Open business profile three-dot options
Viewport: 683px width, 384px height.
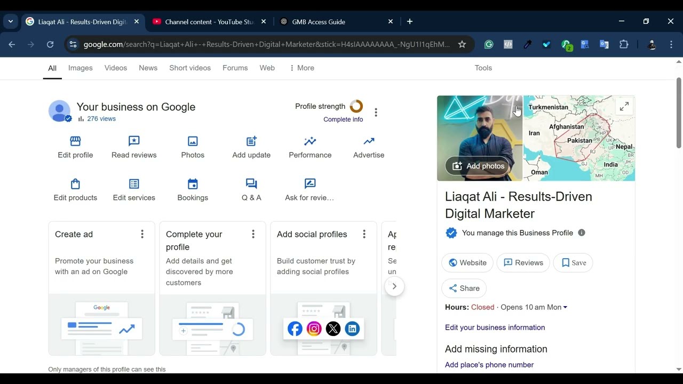coord(376,112)
